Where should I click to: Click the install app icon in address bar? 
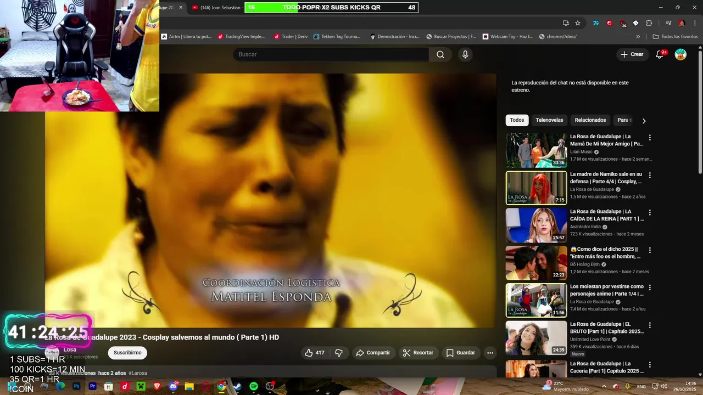(x=566, y=23)
